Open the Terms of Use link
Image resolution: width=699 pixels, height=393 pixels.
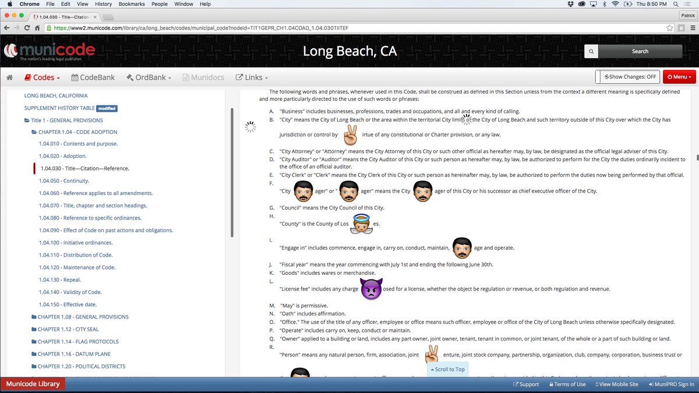click(x=566, y=384)
